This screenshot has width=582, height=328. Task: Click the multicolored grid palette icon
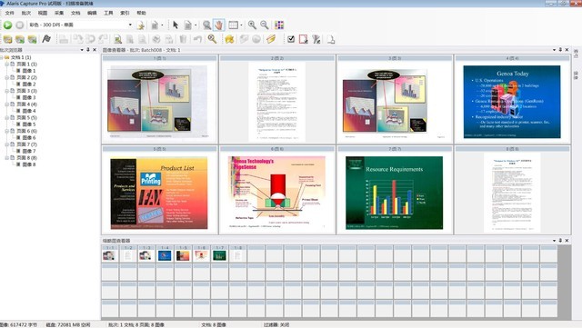(x=279, y=25)
